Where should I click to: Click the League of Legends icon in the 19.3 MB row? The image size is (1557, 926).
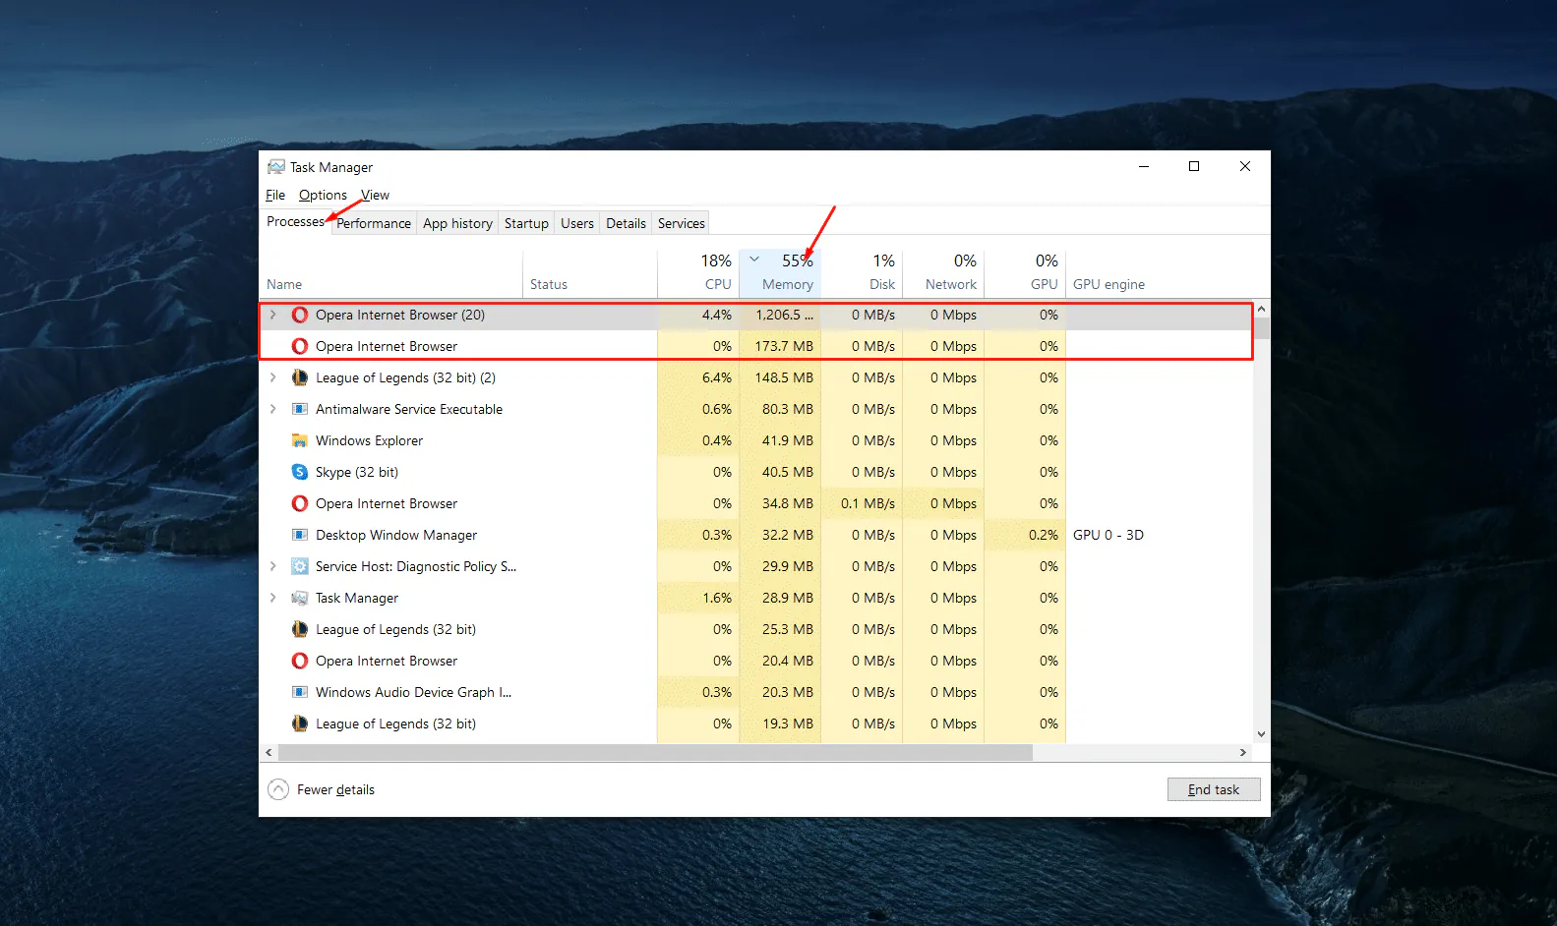click(x=300, y=723)
